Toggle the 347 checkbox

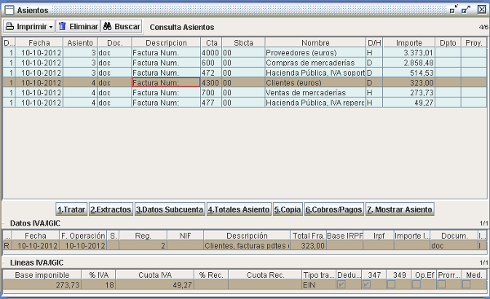[367, 284]
